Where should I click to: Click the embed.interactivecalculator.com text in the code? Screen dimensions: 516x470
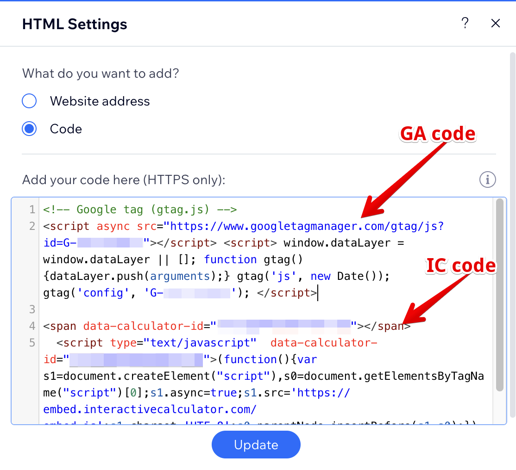[150, 409]
